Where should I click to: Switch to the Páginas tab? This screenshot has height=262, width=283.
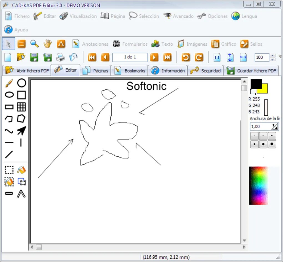pyautogui.click(x=95, y=71)
